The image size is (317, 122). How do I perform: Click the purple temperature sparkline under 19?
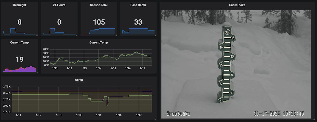pyautogui.click(x=20, y=69)
